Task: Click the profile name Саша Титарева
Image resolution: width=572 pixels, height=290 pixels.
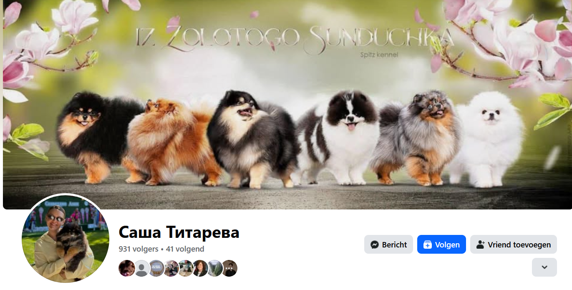Action: click(x=179, y=232)
